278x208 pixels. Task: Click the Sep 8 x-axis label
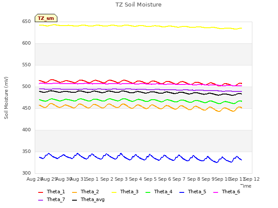point(194,179)
